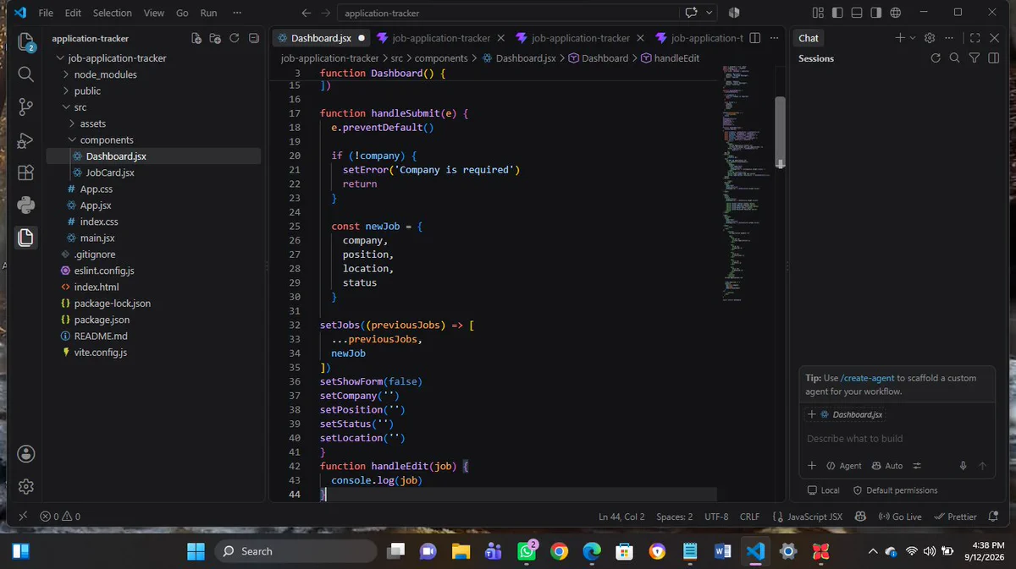Viewport: 1016px width, 569px height.
Task: Click the editor vertical scrollbar thumb
Action: pos(781,134)
